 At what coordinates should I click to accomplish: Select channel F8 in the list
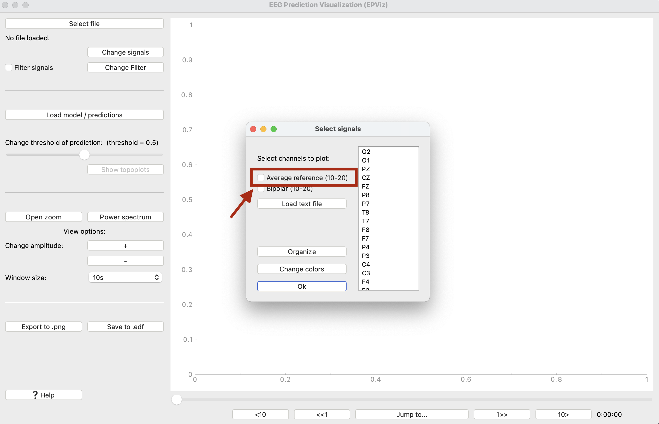tap(365, 230)
